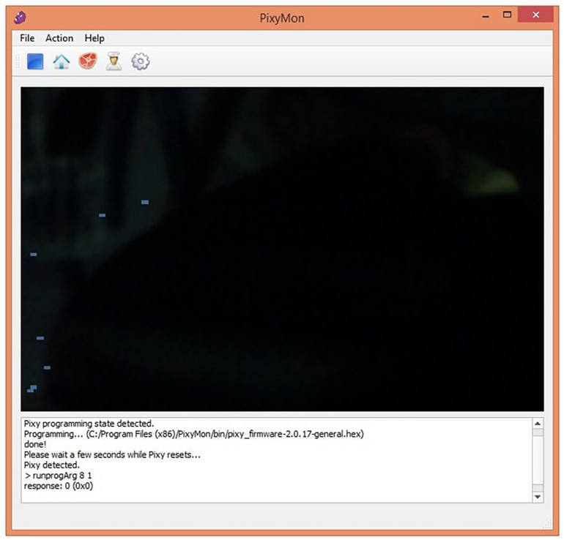Click the 'response: 0 (0x0)' line
564x540 pixels.
point(59,486)
